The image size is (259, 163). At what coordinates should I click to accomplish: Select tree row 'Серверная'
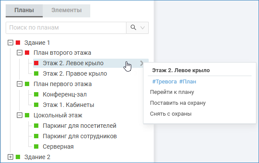(x=58, y=146)
